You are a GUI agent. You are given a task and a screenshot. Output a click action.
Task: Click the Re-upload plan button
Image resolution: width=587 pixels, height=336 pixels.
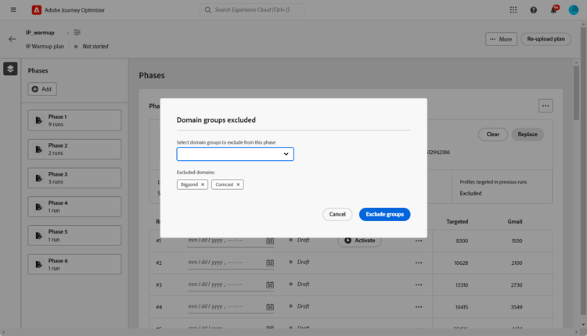546,39
